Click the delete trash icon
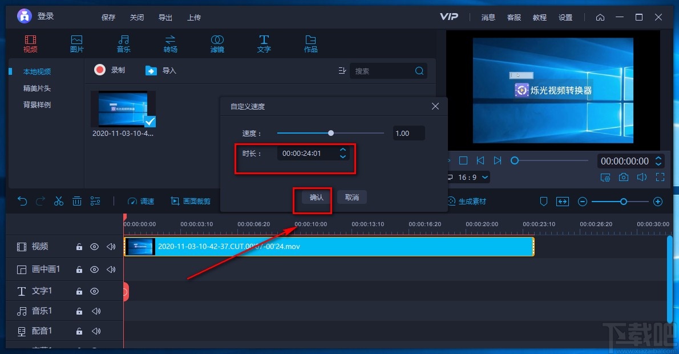Image resolution: width=679 pixels, height=354 pixels. [77, 201]
